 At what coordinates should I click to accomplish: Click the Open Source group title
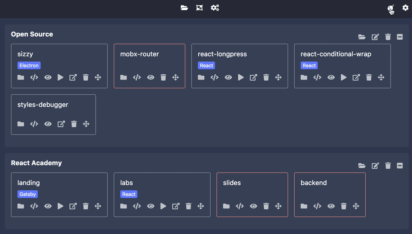click(32, 34)
